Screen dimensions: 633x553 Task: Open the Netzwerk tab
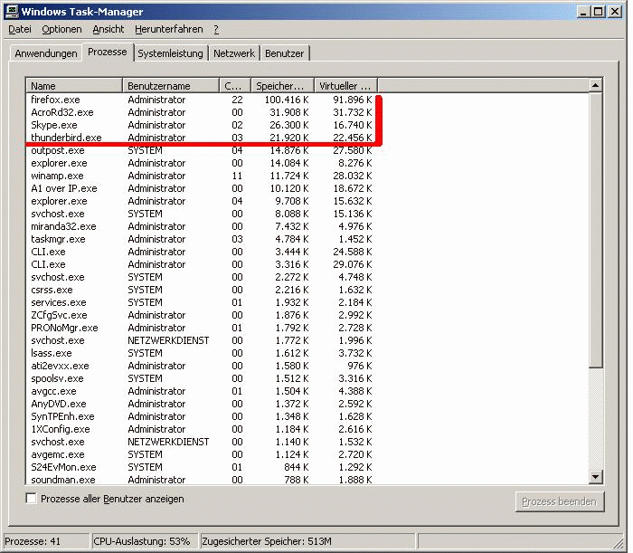click(234, 53)
